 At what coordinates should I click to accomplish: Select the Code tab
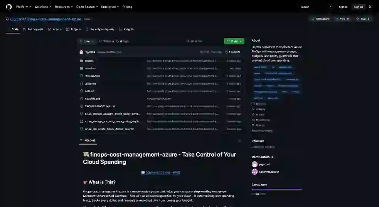[13, 29]
